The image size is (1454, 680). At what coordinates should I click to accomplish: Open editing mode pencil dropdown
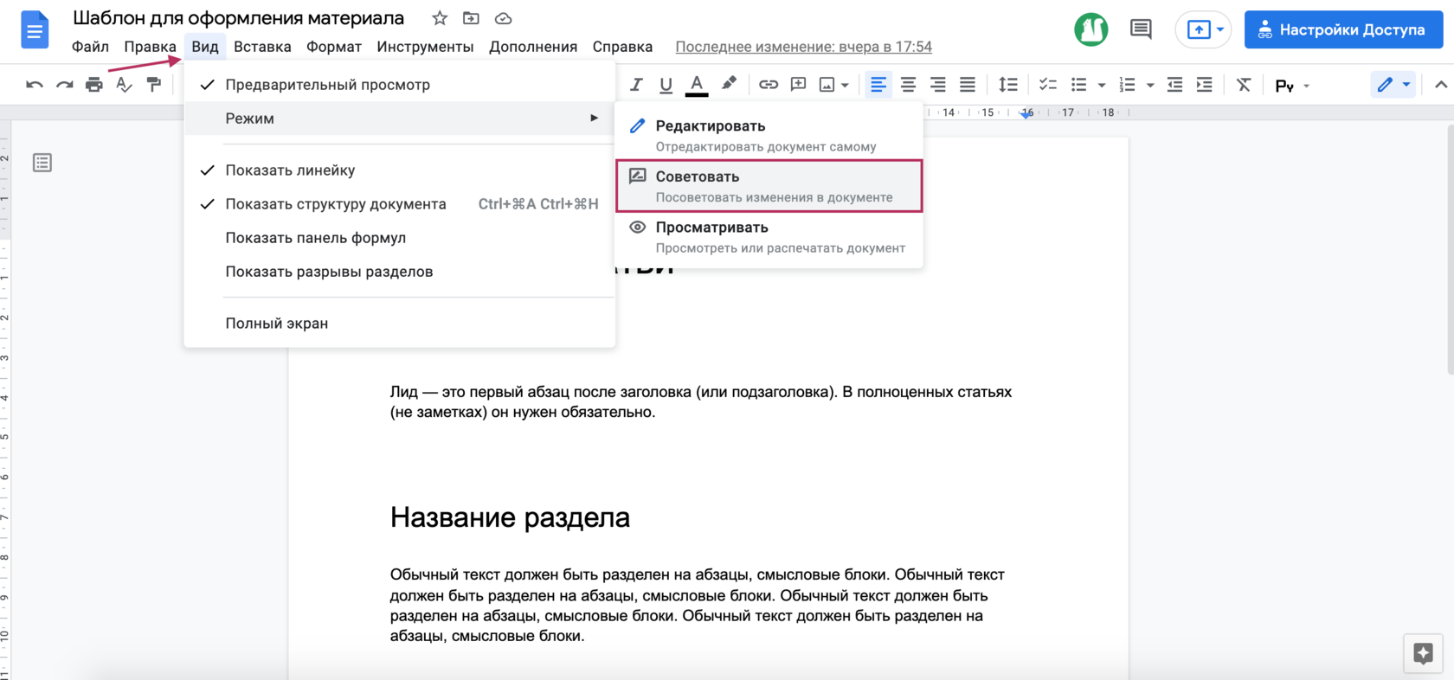point(1393,85)
